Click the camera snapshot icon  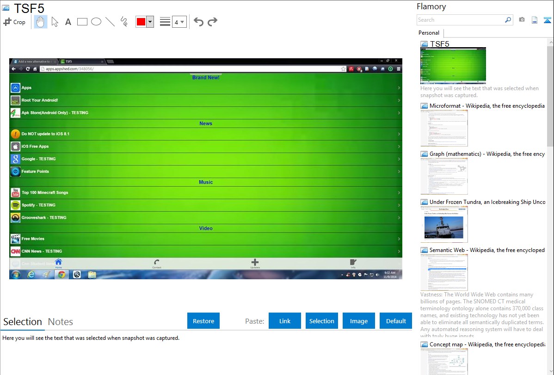(x=522, y=20)
